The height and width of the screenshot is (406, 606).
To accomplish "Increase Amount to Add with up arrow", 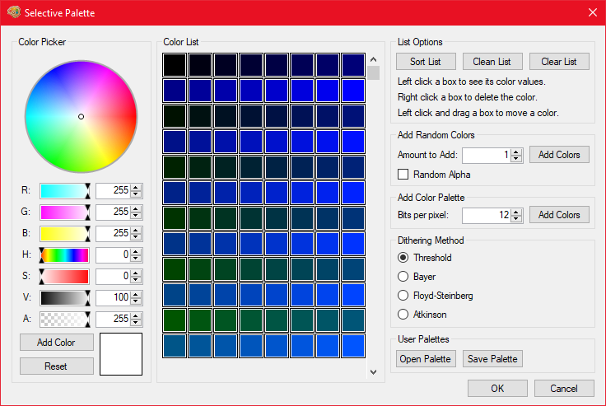I will (516, 152).
